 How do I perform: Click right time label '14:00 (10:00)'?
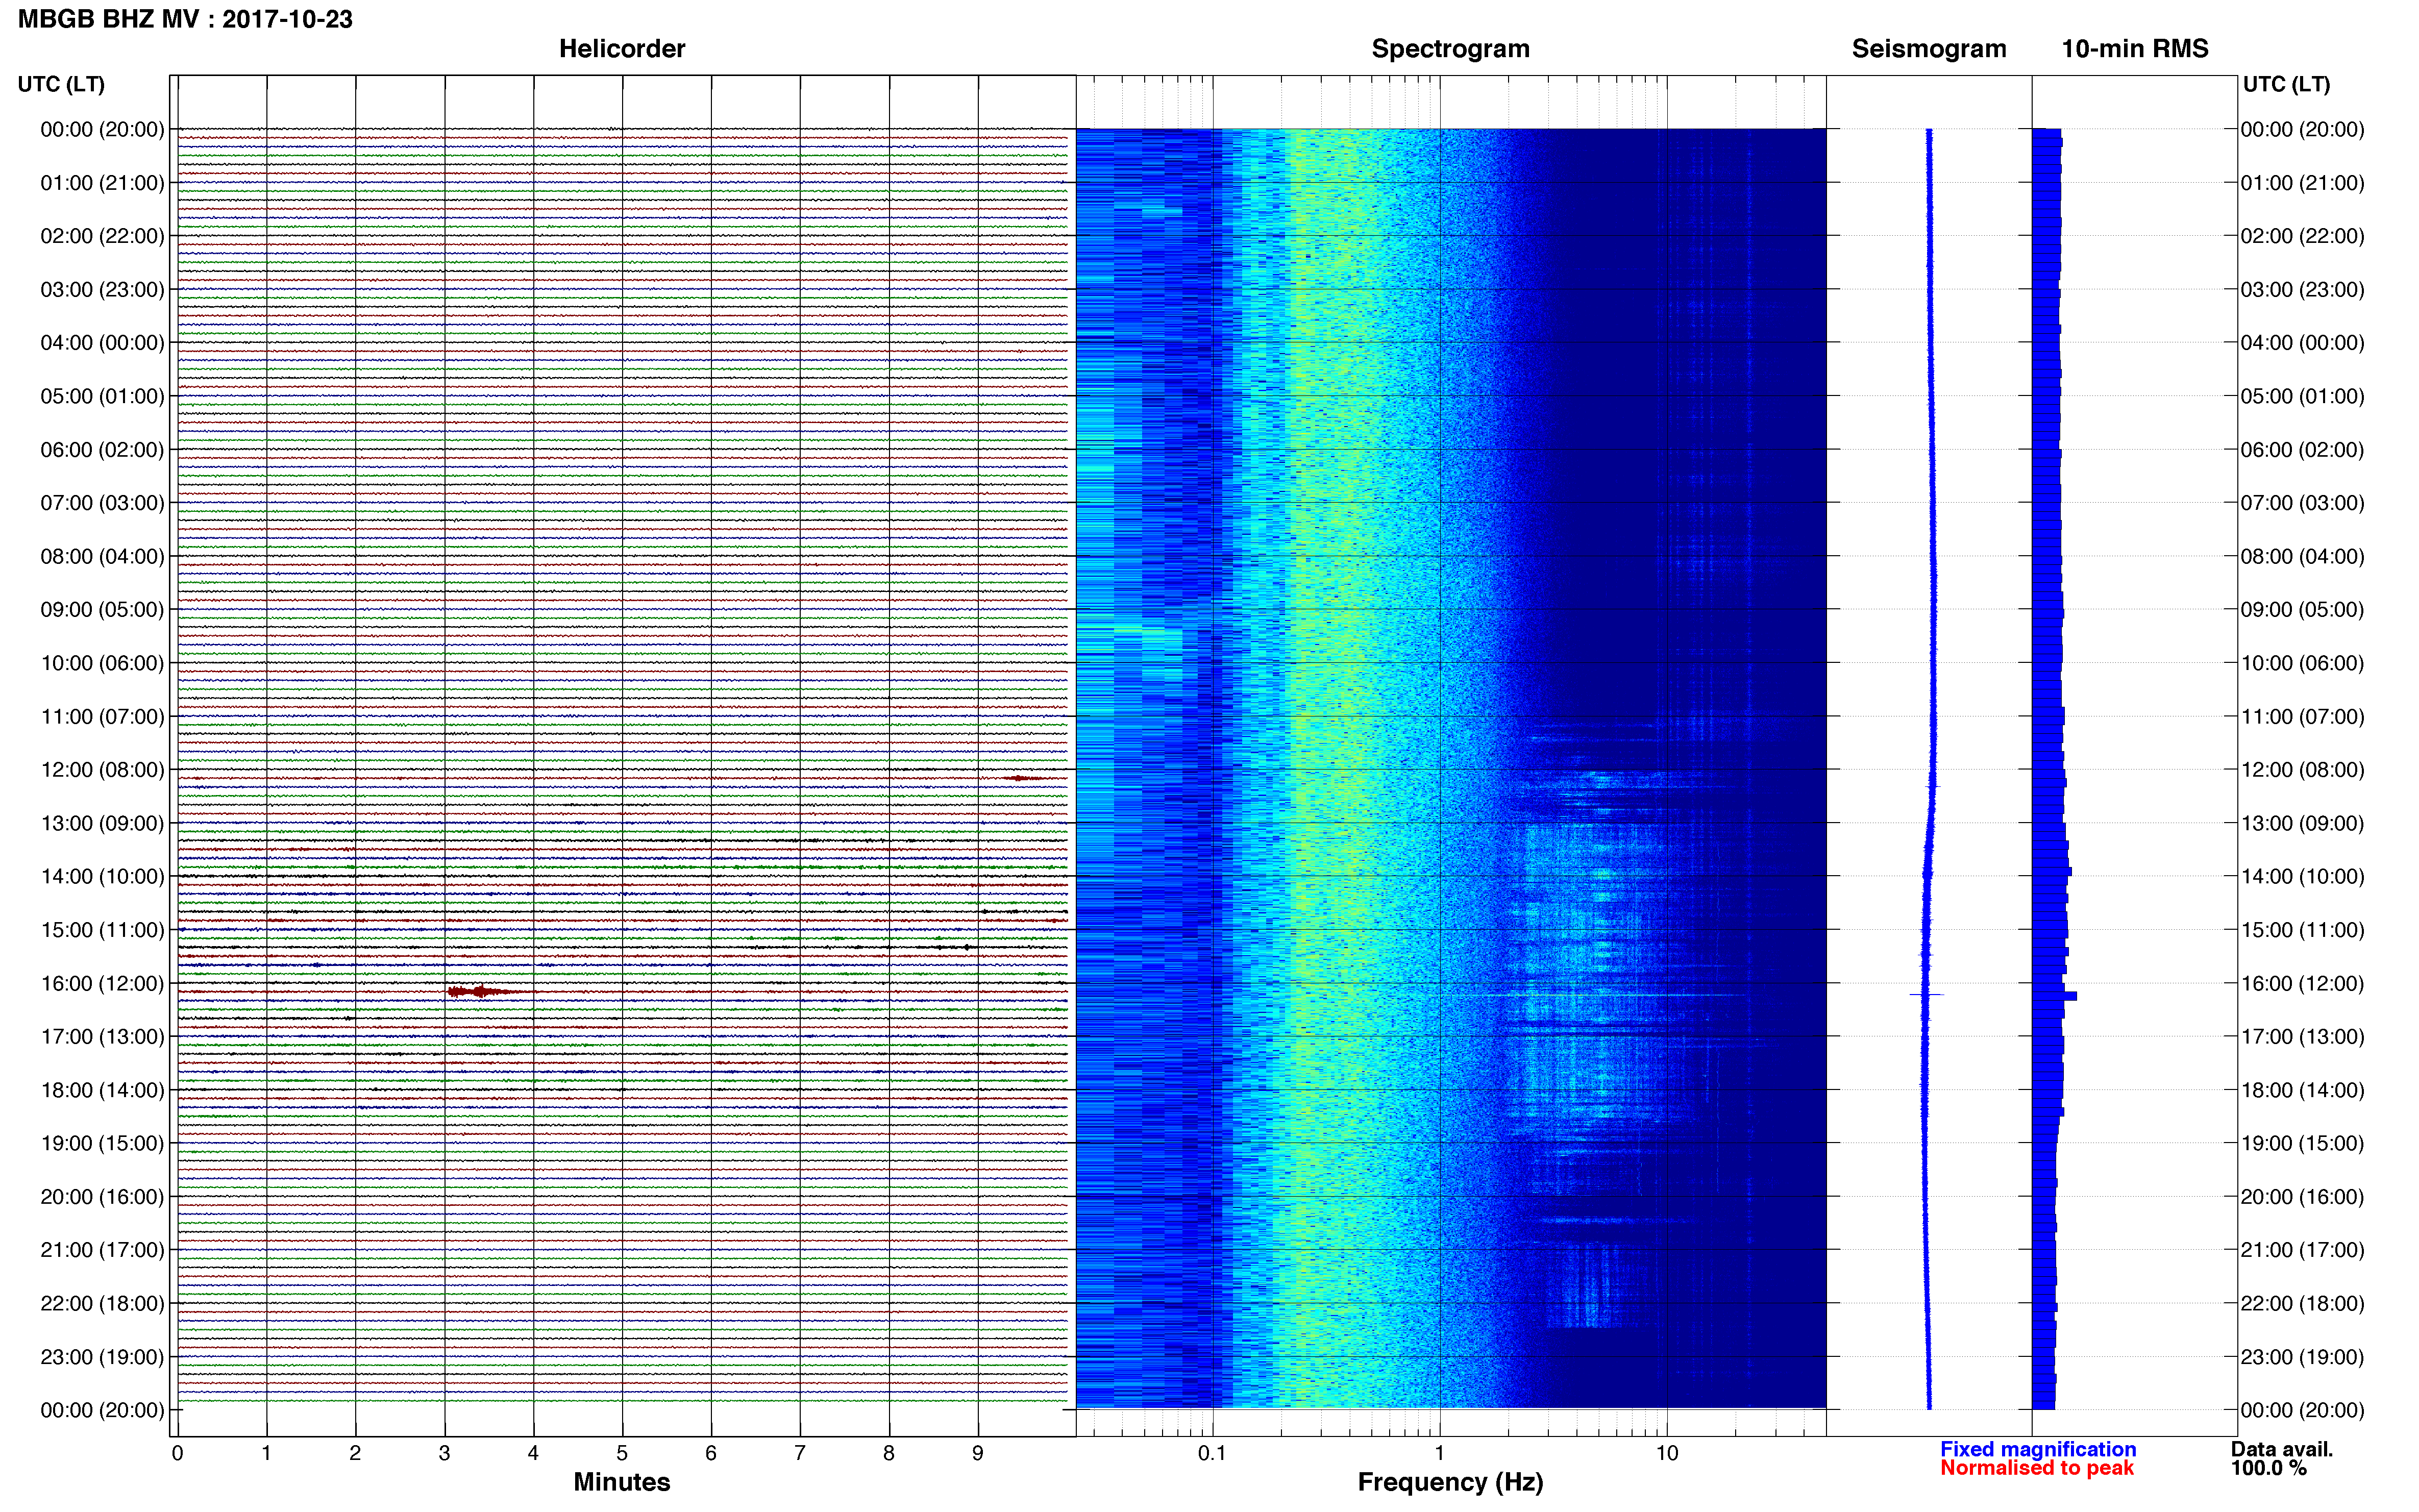click(2302, 877)
